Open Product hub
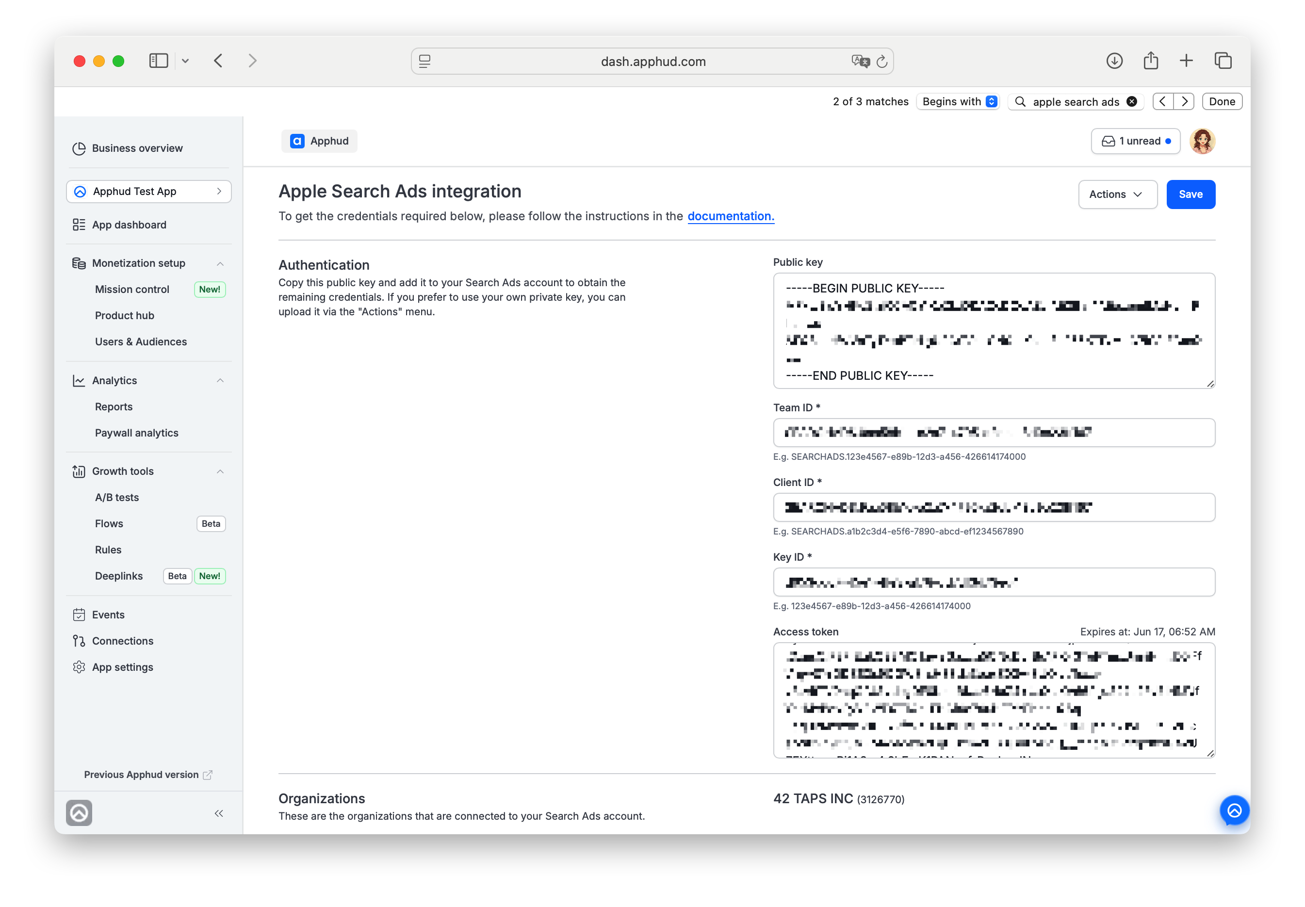The image size is (1305, 907). [x=125, y=315]
